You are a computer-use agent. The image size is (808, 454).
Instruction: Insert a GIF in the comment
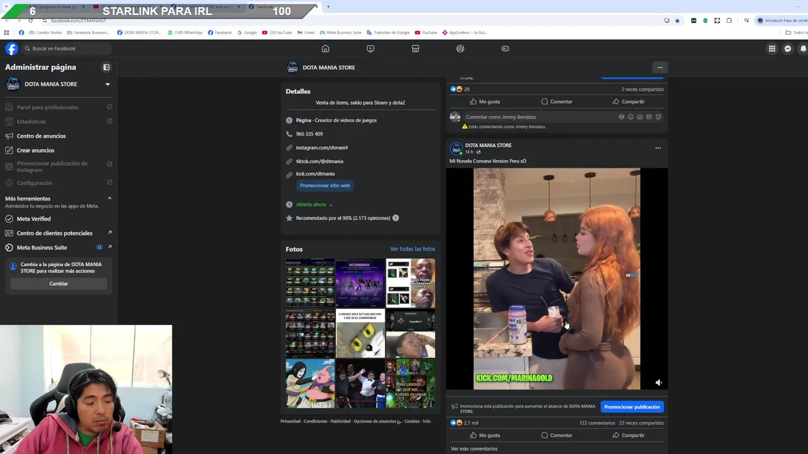pyautogui.click(x=649, y=117)
